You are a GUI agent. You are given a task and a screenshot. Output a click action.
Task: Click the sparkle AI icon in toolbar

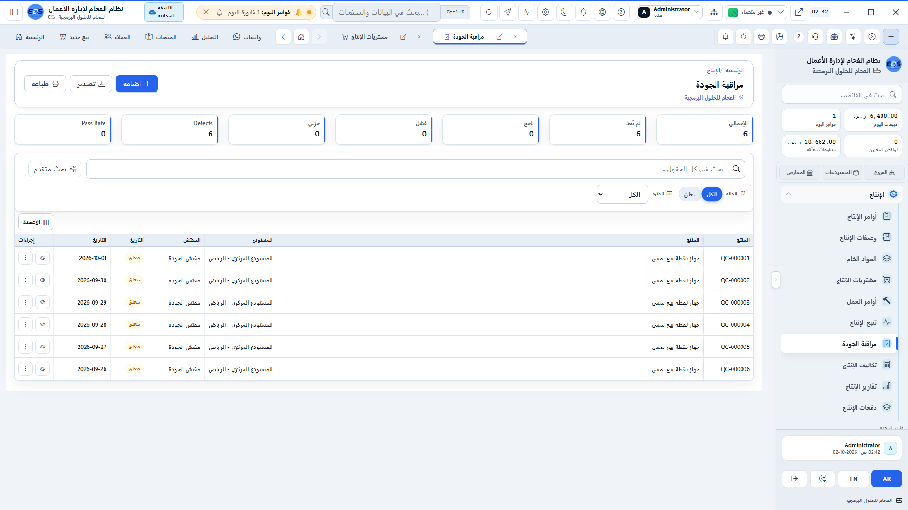click(x=853, y=37)
